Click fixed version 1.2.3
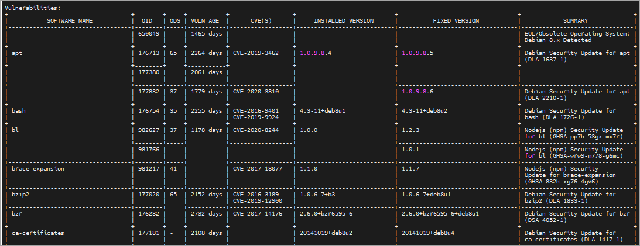 tap(410, 130)
